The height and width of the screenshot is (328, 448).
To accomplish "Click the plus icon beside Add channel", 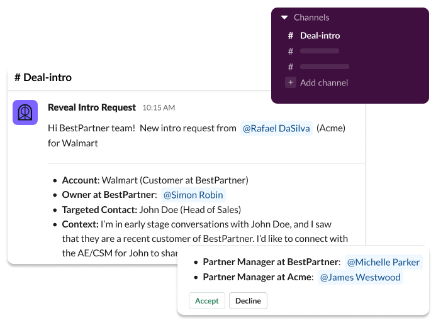I will pos(291,82).
